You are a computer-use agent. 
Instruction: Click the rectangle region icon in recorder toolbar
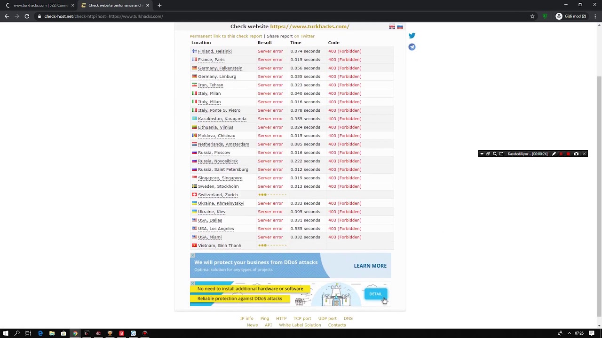pos(501,154)
